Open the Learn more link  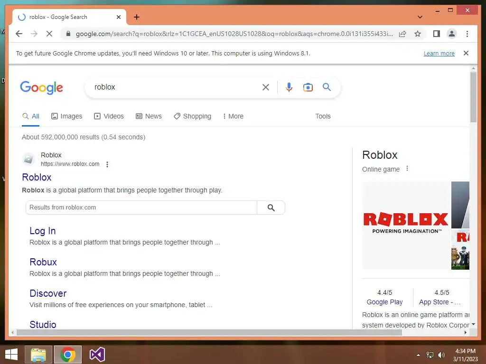[439, 53]
